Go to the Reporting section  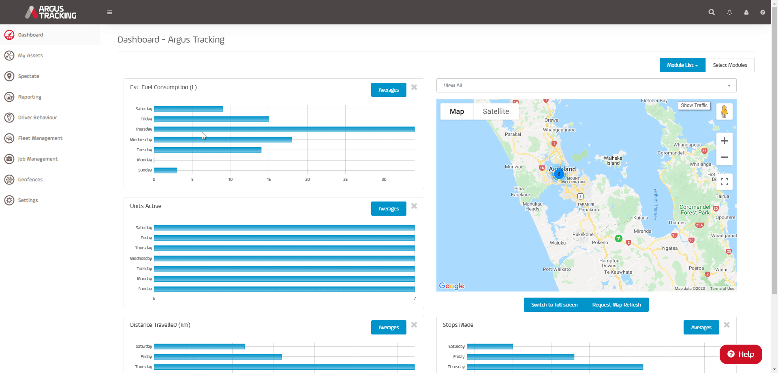[29, 97]
